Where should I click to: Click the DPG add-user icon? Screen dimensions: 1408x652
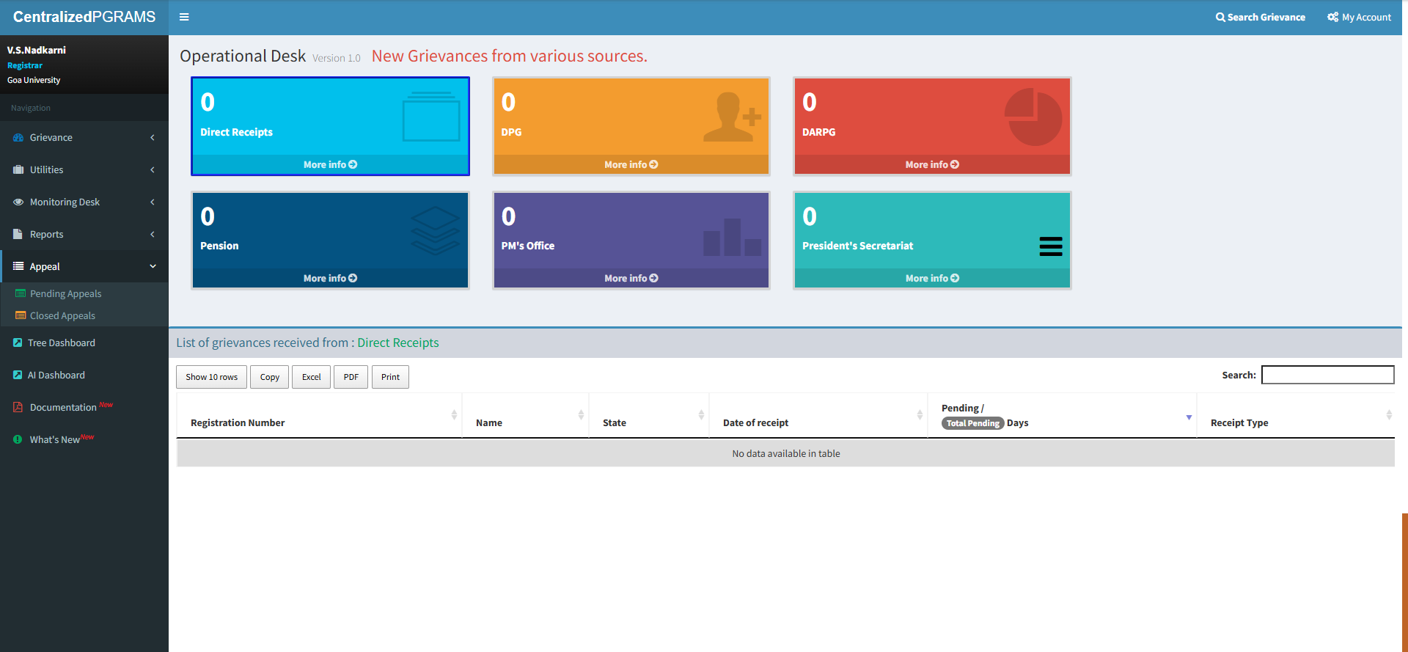[x=732, y=117]
